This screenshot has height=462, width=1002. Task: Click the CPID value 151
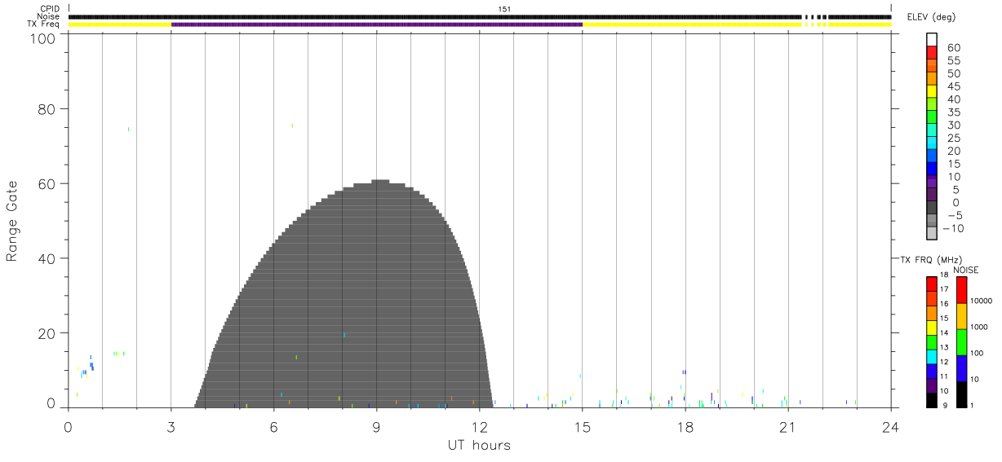click(504, 9)
